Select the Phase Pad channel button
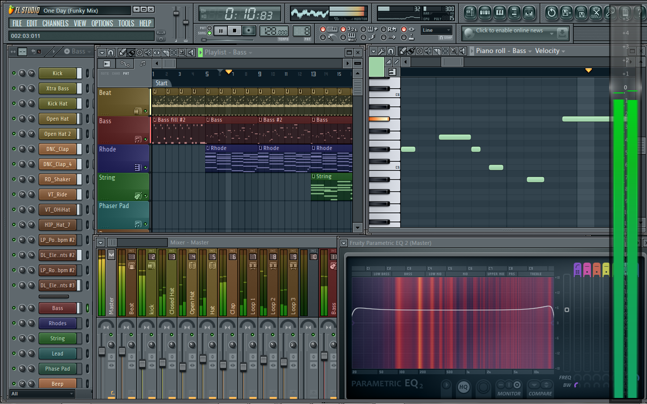The image size is (647, 404). coord(58,369)
